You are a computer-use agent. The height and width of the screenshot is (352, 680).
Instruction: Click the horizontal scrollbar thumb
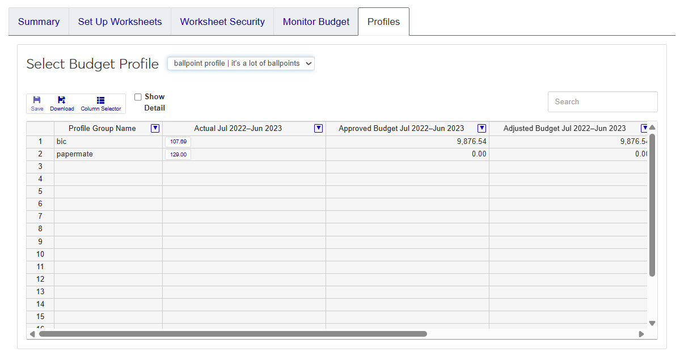(x=233, y=334)
